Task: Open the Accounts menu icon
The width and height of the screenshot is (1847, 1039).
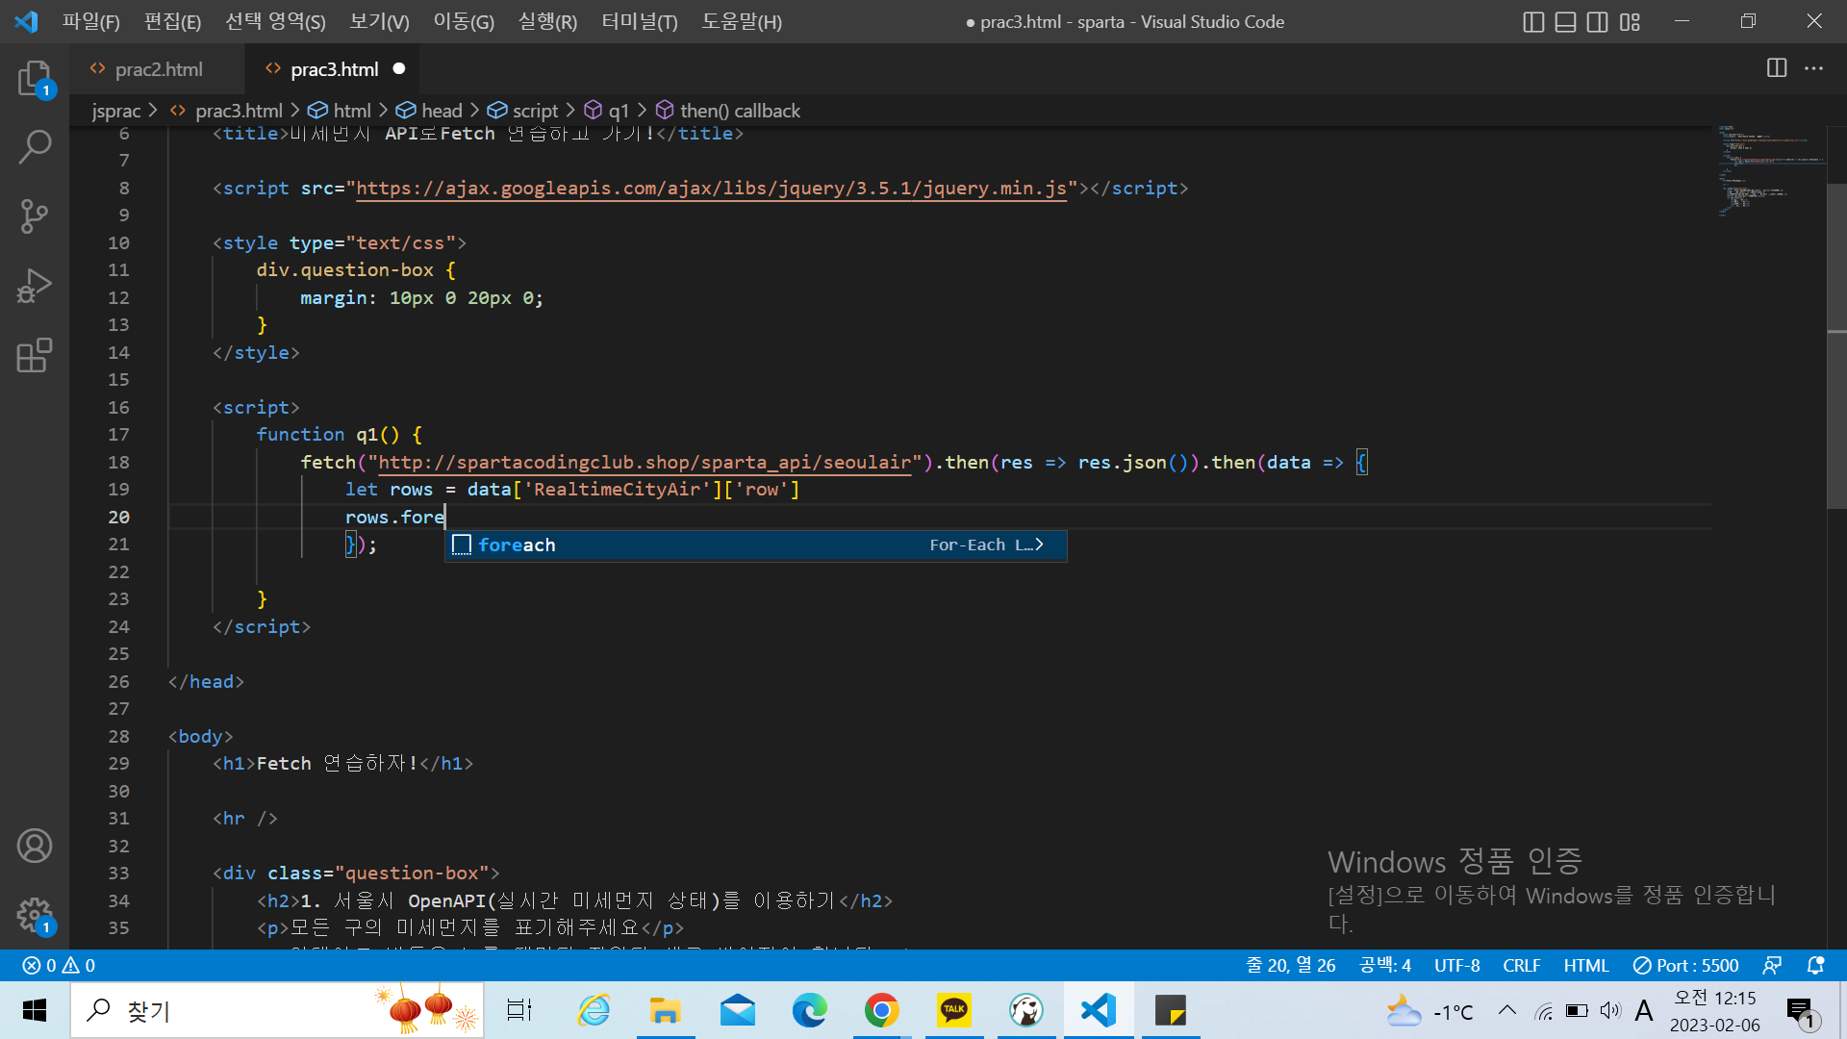Action: (35, 846)
